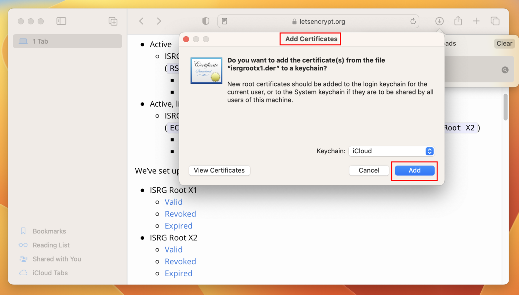Click the Add Certificates dialog title
Viewport: 519px width, 295px height.
pyautogui.click(x=311, y=39)
